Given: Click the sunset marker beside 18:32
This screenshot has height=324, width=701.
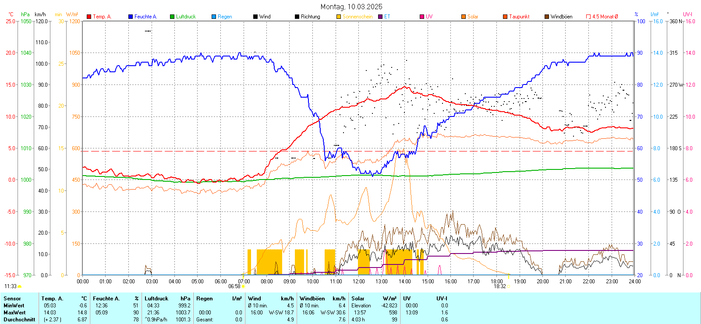Looking at the screenshot, I should tap(508, 286).
